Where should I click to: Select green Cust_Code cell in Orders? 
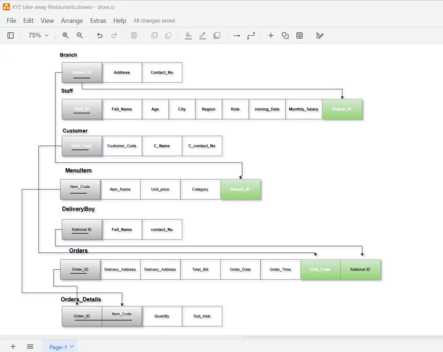[x=320, y=269]
